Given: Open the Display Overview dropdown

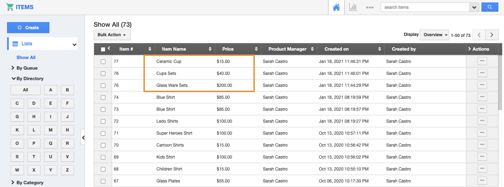Looking at the screenshot, I should (434, 35).
